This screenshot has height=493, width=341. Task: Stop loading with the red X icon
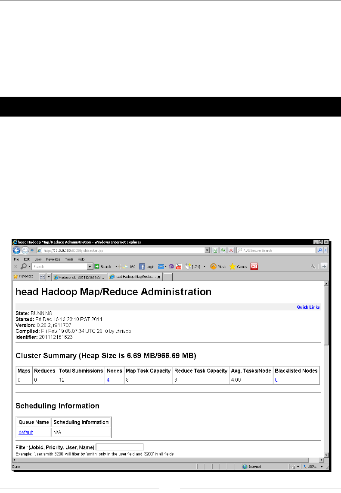[x=231, y=250]
